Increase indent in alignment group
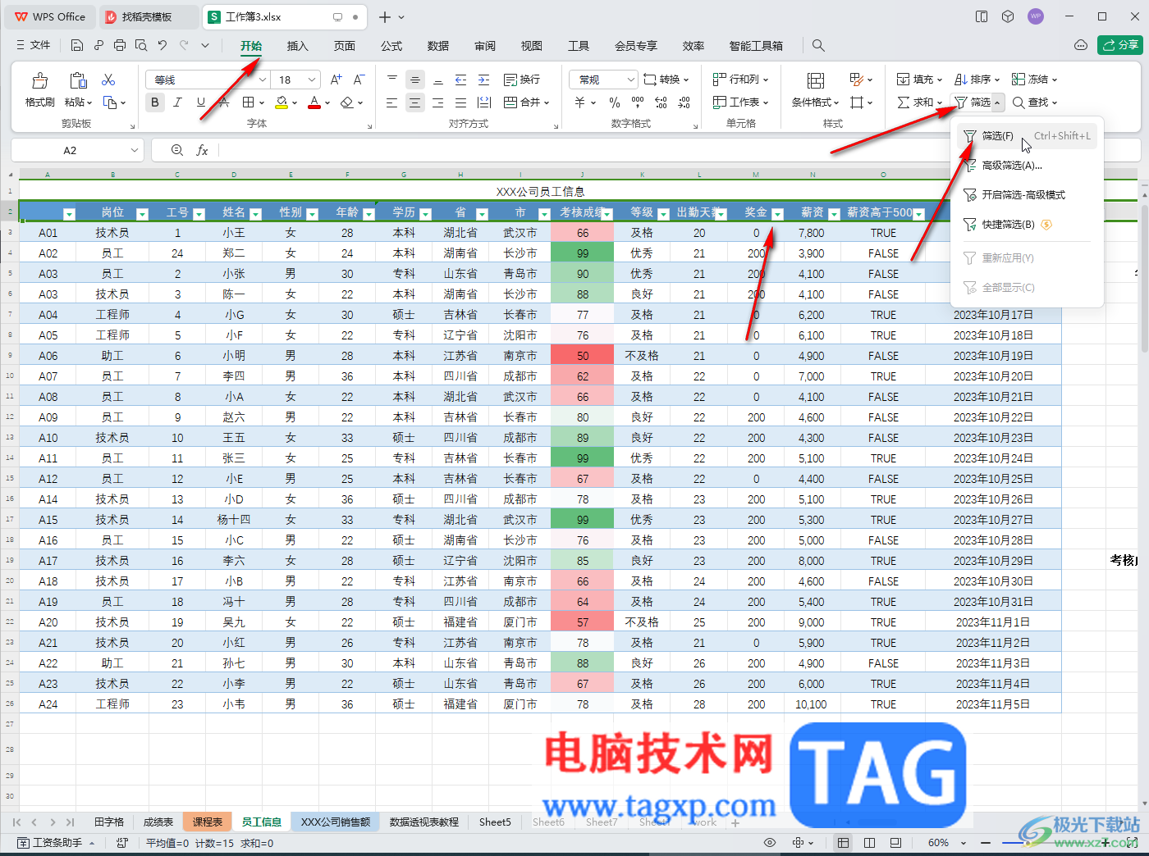 [484, 80]
